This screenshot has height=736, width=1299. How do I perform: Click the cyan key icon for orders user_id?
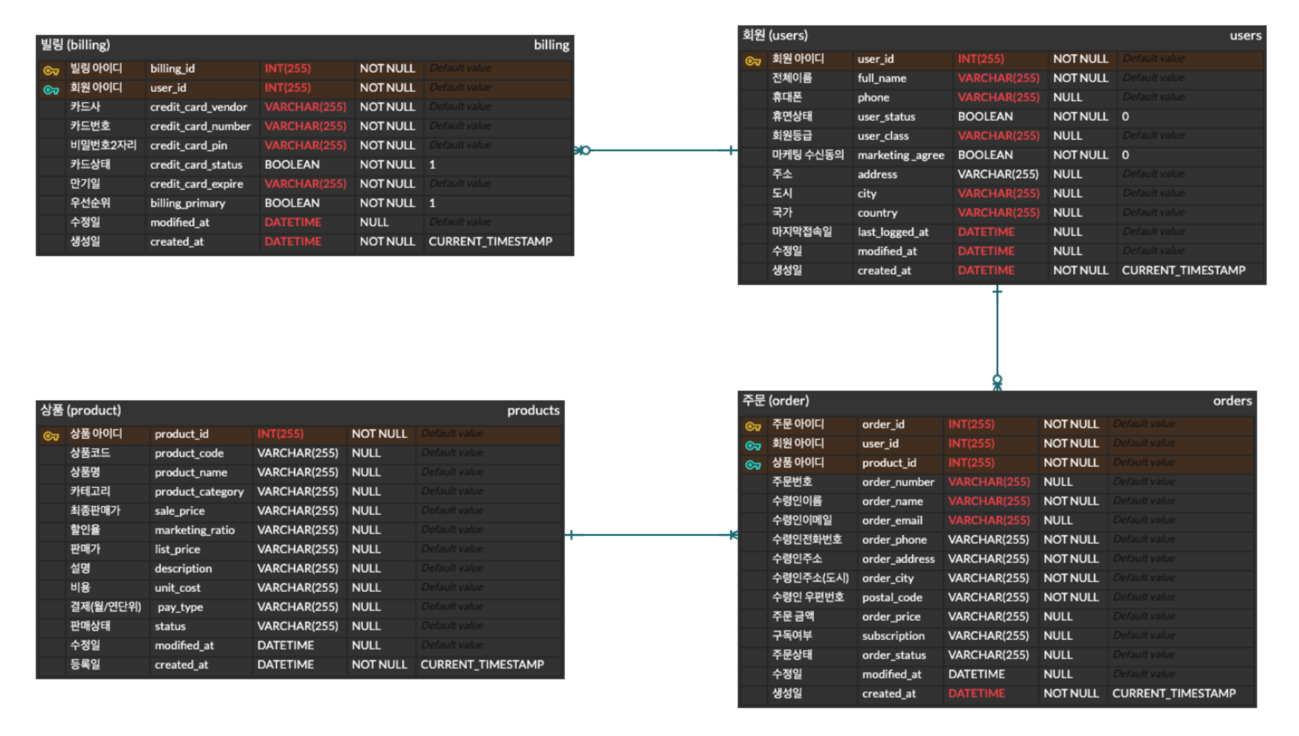752,445
